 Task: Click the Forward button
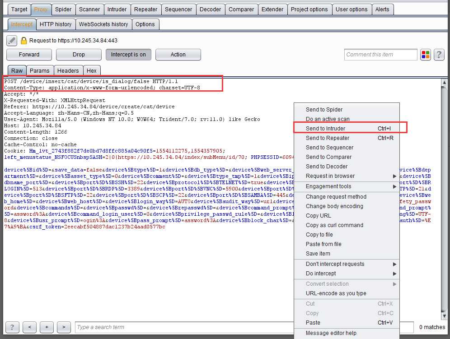pos(29,55)
